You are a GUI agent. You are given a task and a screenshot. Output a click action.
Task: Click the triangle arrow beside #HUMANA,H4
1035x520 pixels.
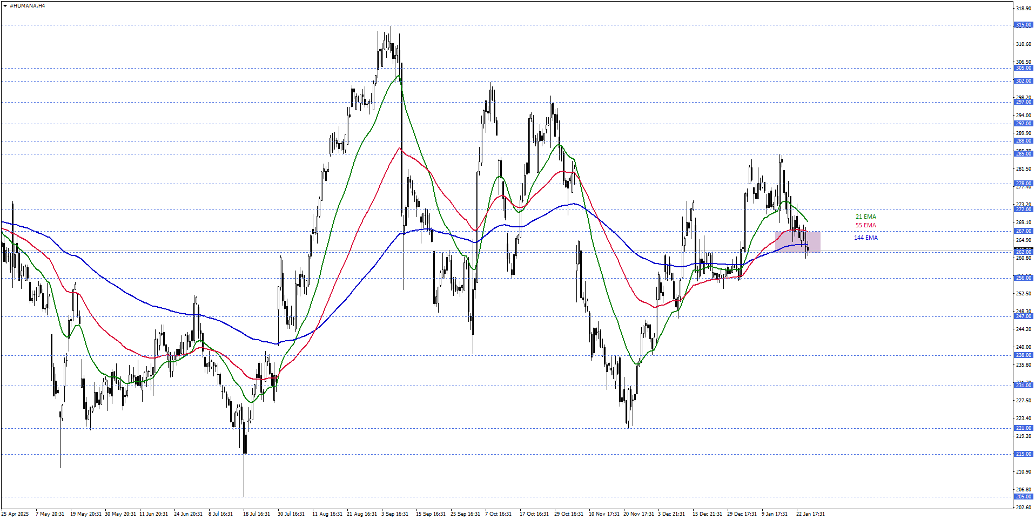[5, 6]
